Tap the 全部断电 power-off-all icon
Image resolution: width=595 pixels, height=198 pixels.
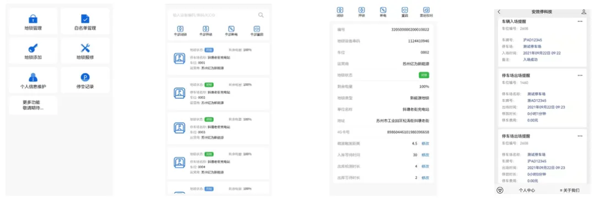231,29
